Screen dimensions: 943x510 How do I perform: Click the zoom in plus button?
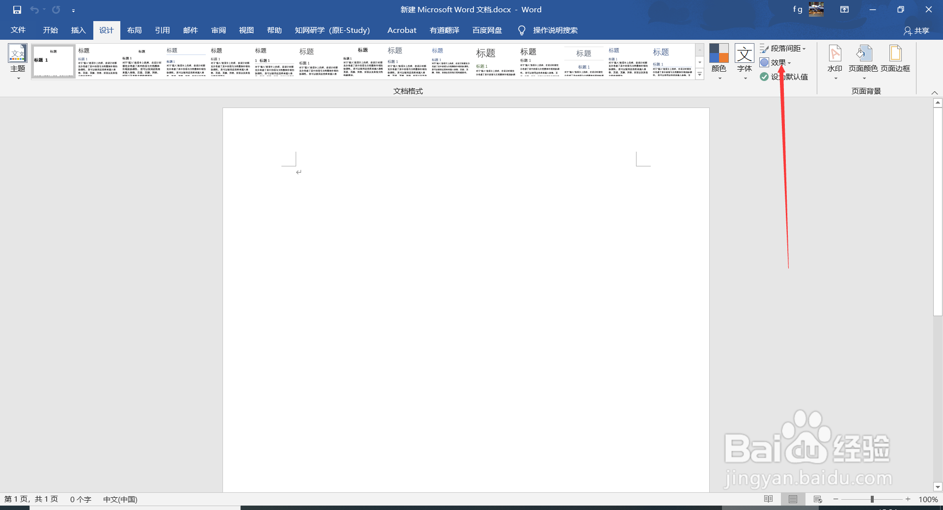(908, 499)
